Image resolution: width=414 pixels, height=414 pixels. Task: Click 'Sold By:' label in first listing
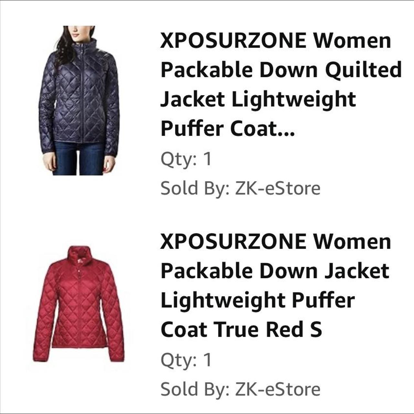195,188
